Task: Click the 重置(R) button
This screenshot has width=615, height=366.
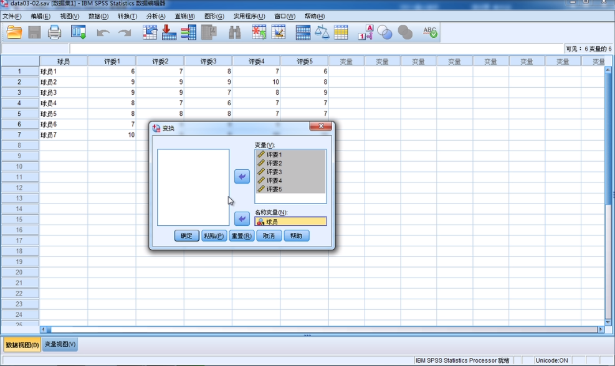Action: [x=242, y=235]
